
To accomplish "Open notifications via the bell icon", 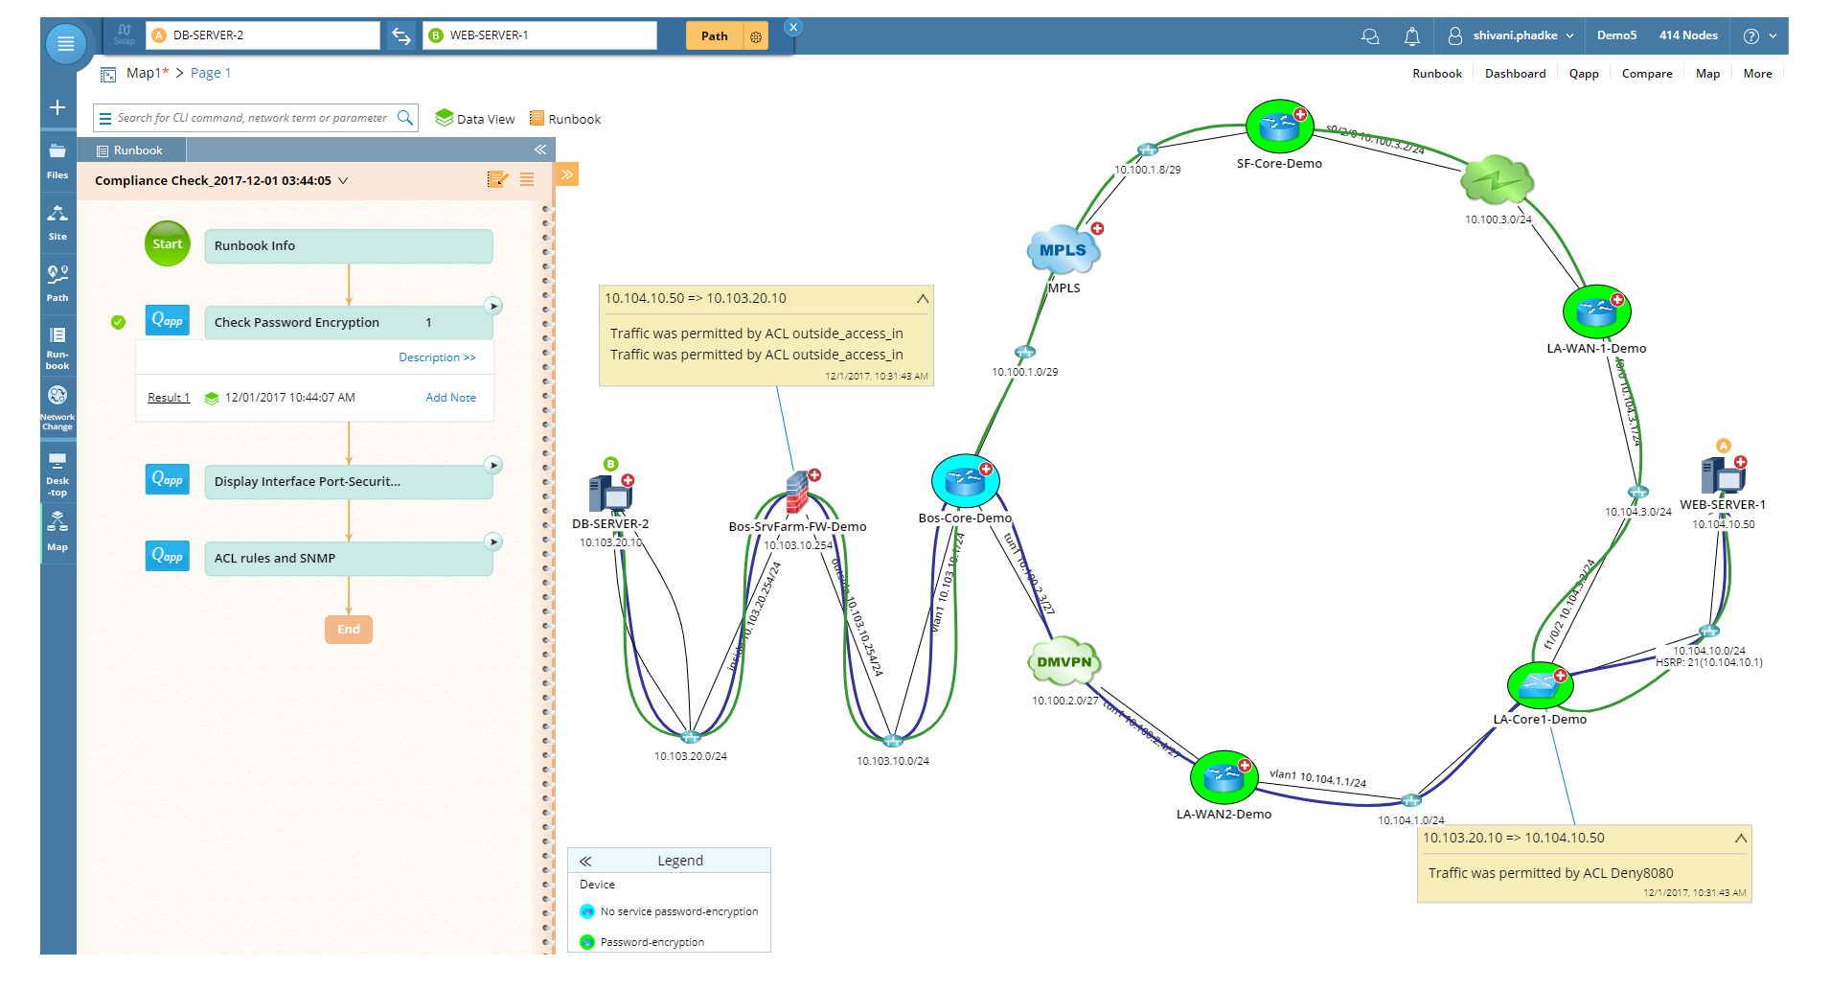I will click(1411, 35).
